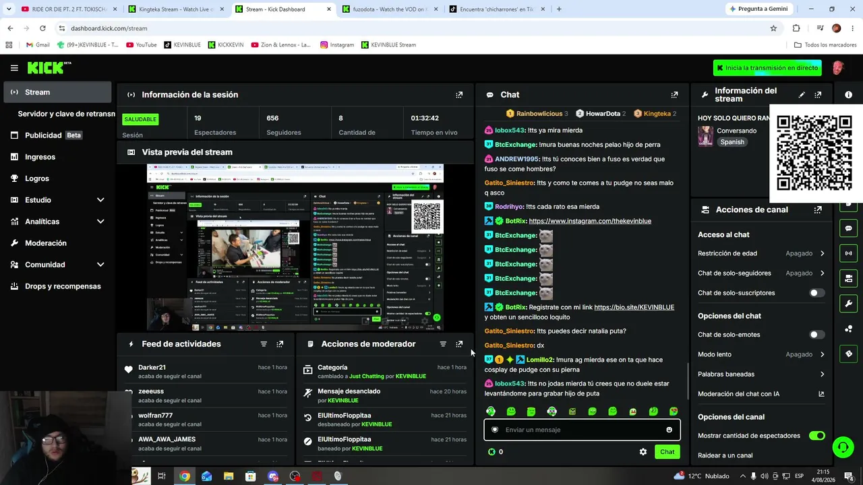Insert the heart-eyes emote above the message box

tap(674, 412)
